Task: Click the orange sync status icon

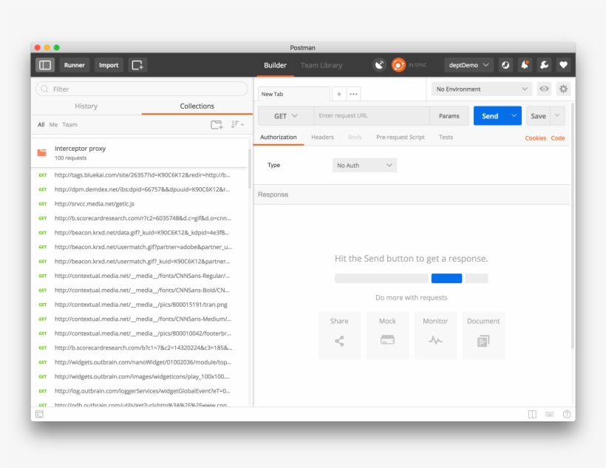Action: pos(398,65)
